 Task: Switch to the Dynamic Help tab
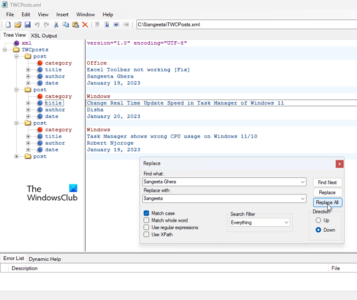(x=45, y=259)
